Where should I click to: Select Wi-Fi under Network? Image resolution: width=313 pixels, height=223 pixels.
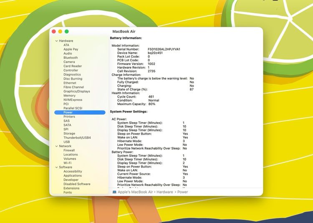(x=68, y=163)
